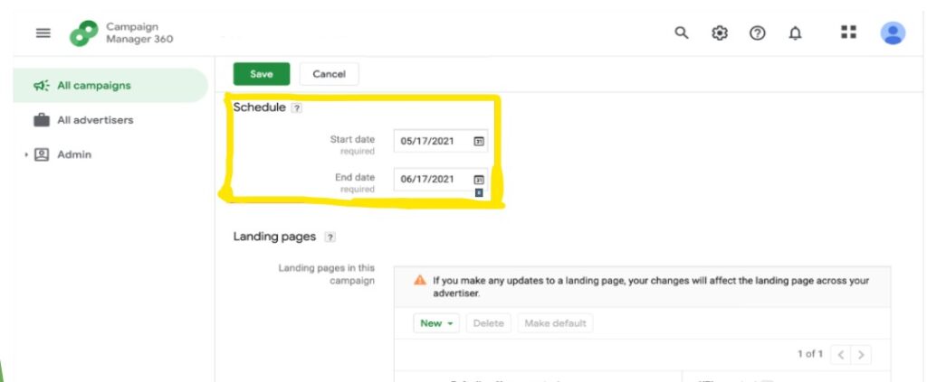Image resolution: width=927 pixels, height=382 pixels.
Task: Go to next landing pages page
Action: [x=861, y=354]
